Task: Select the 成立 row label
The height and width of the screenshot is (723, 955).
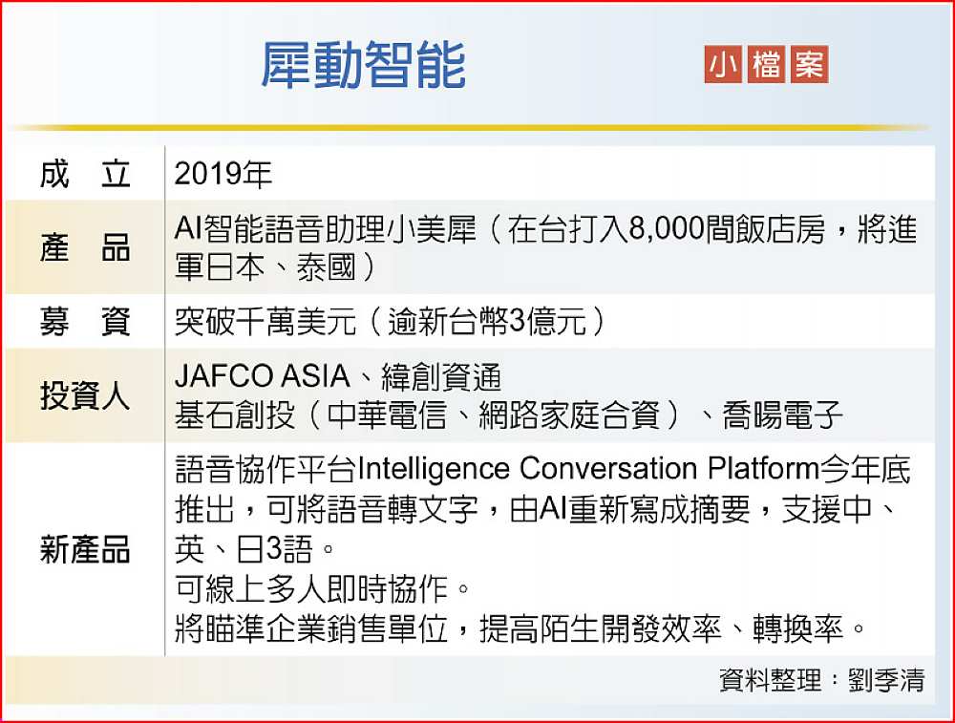Action: tap(85, 175)
